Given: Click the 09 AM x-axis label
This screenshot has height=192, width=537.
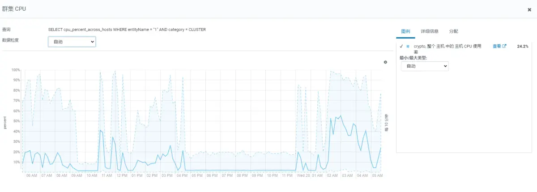Looking at the screenshot, I should (77, 176).
